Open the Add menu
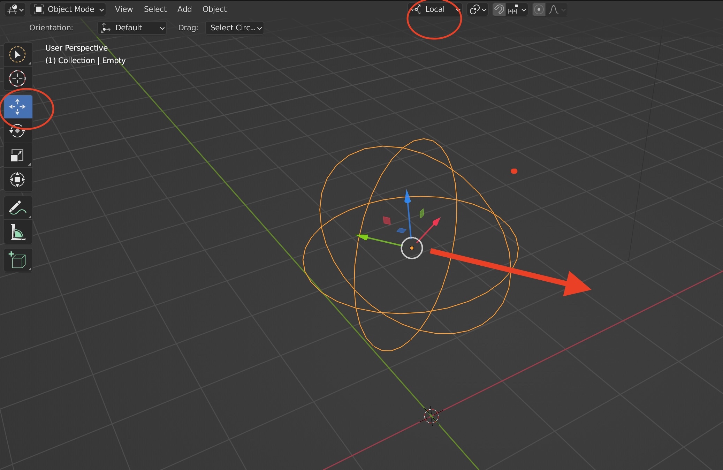723x470 pixels. click(x=184, y=9)
